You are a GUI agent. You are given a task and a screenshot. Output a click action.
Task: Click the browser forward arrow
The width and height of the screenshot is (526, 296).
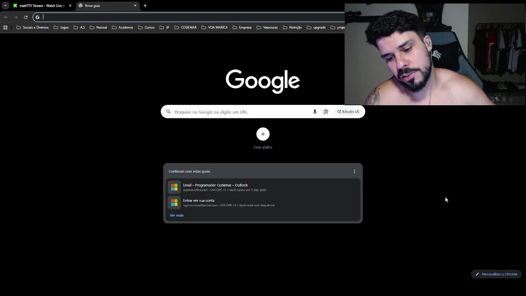tap(16, 17)
